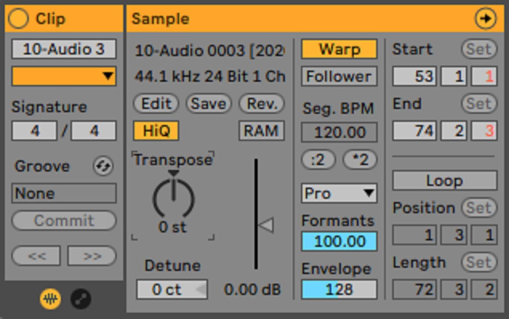Open the Groove None chooser
Image resolution: width=509 pixels, height=319 pixels.
[64, 194]
